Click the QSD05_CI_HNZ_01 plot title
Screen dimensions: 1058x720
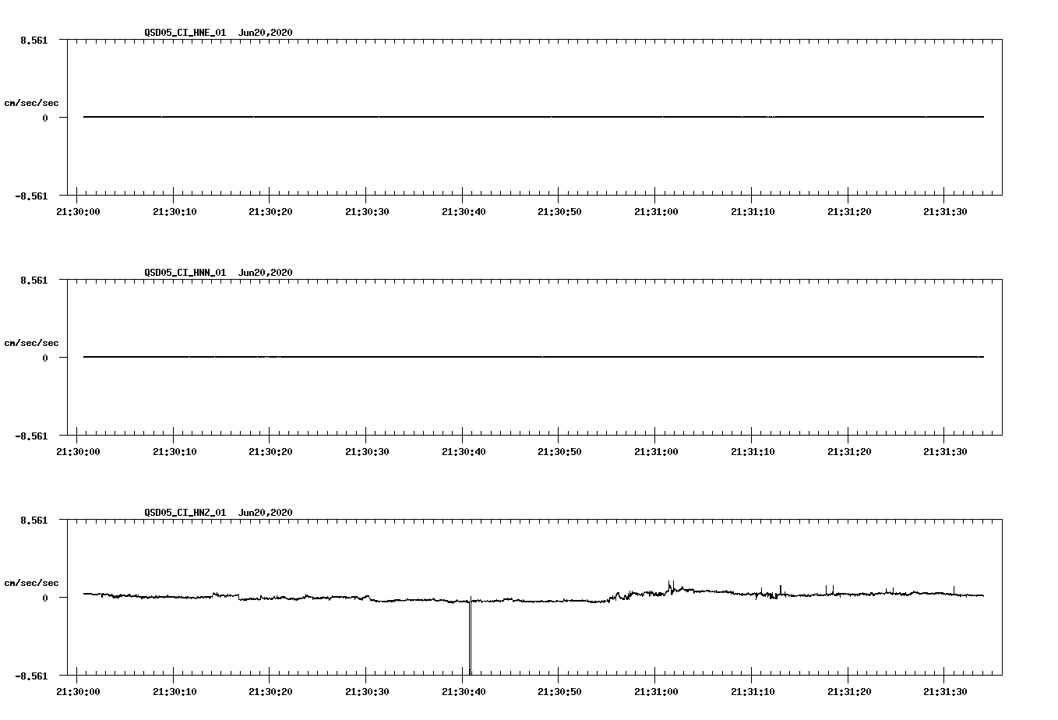click(x=185, y=513)
